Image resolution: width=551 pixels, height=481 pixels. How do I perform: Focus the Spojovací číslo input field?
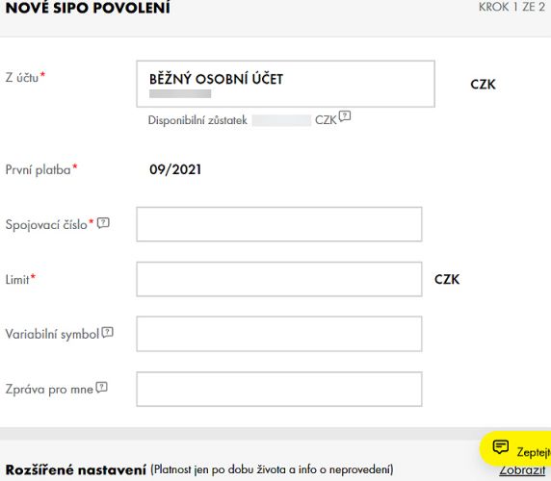[x=279, y=224]
